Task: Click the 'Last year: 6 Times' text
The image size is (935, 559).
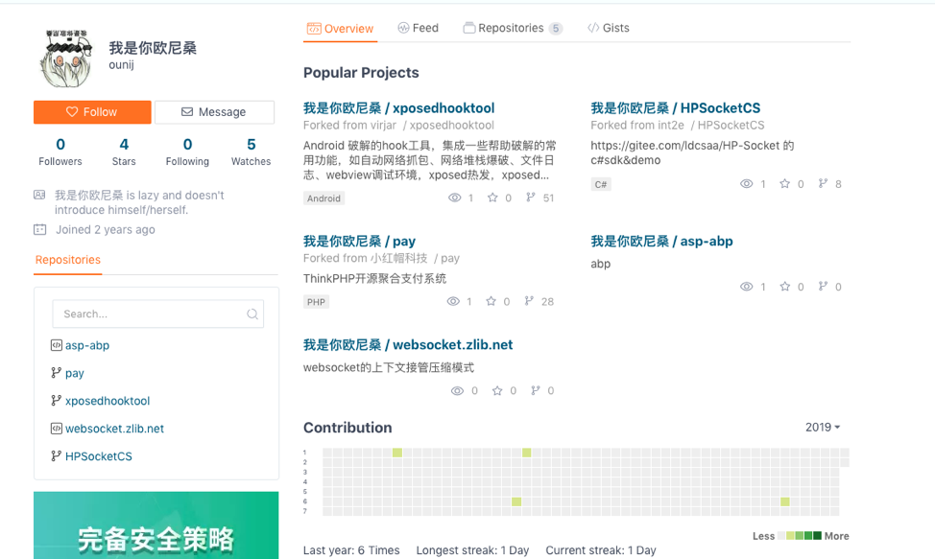Action: point(351,550)
